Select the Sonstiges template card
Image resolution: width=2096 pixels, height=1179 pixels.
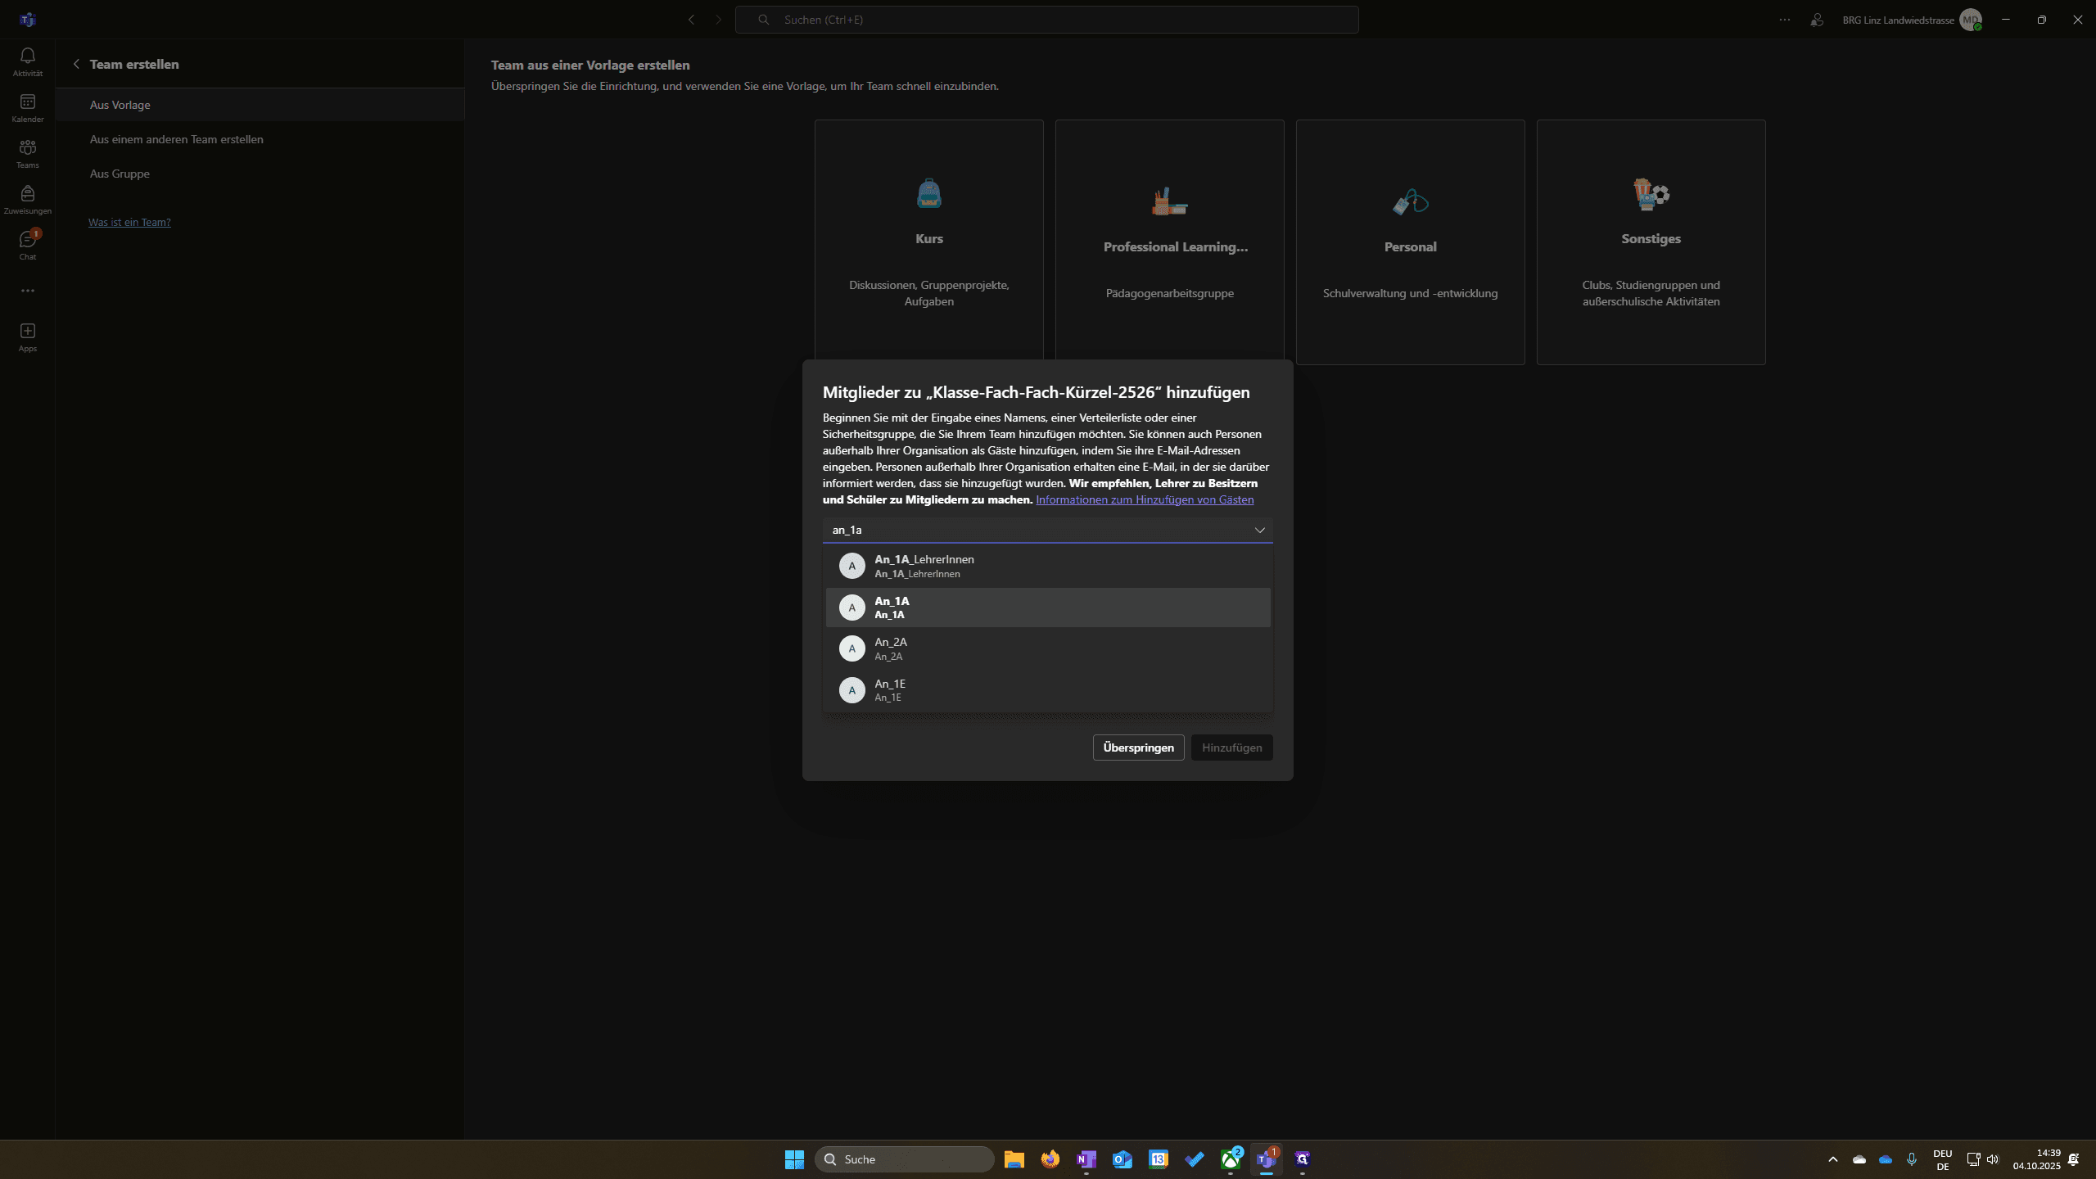click(1651, 242)
